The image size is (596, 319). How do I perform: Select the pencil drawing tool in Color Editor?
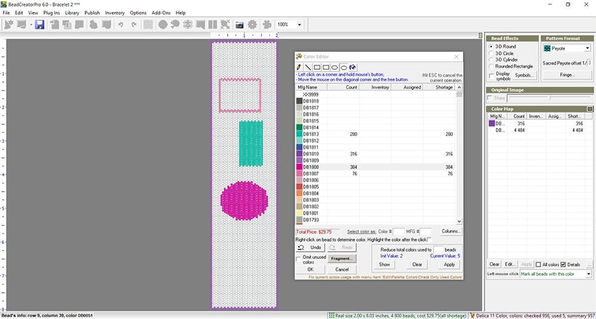(299, 67)
